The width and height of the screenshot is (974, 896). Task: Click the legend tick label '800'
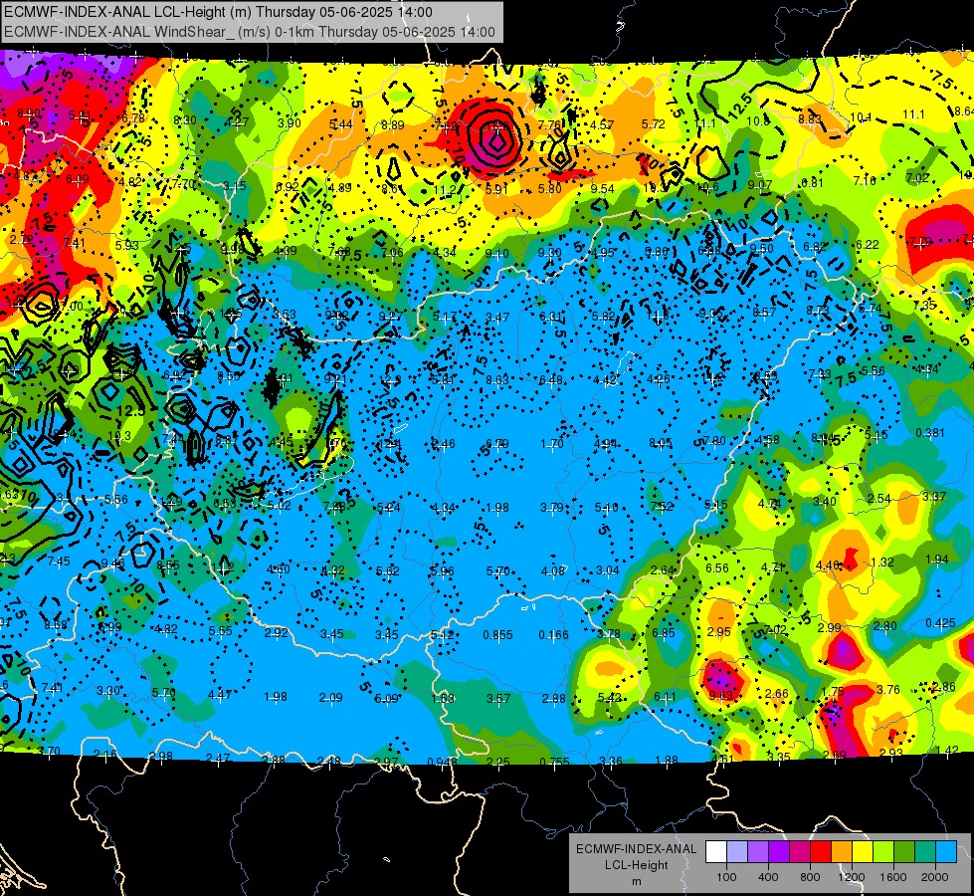pyautogui.click(x=810, y=877)
